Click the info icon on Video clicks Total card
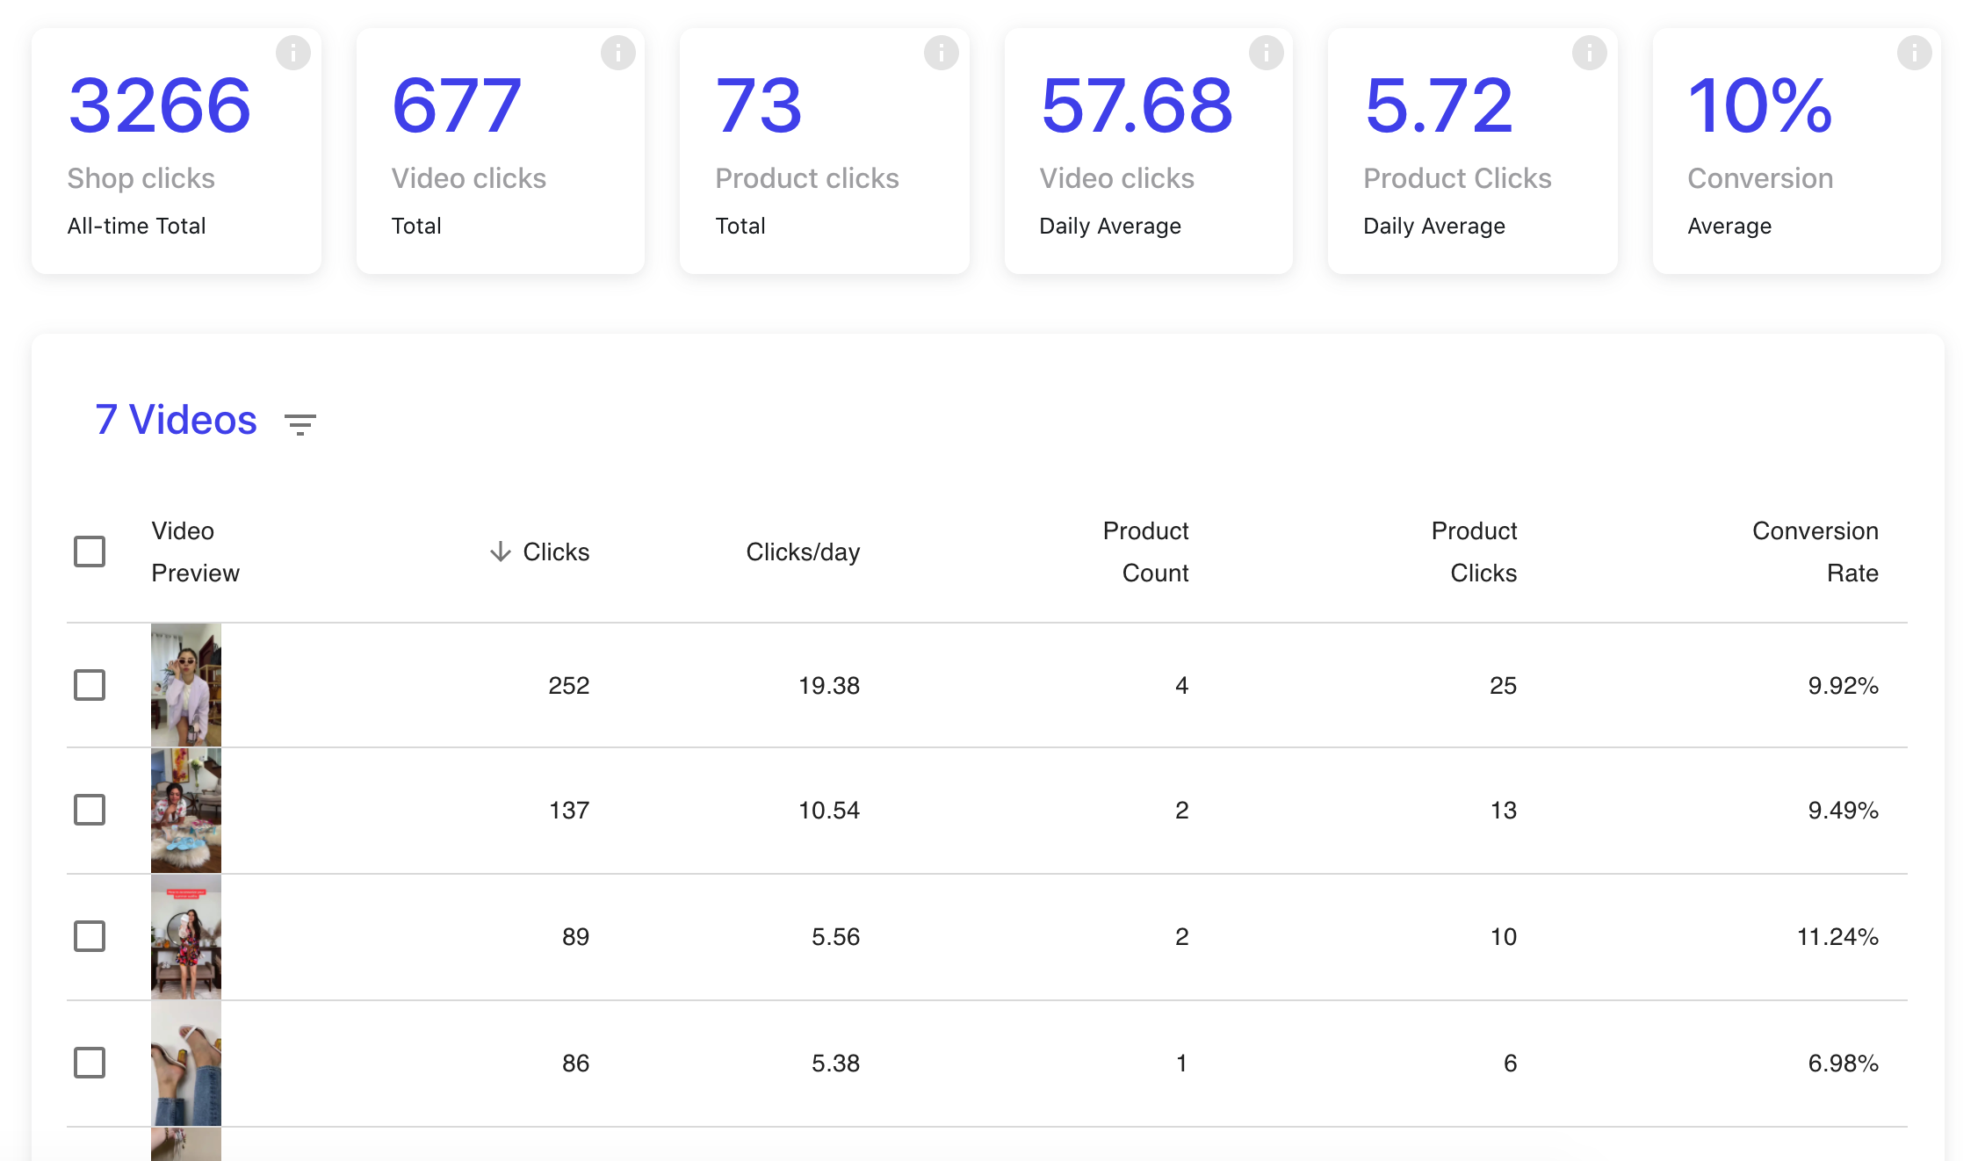This screenshot has height=1161, width=1985. [617, 52]
